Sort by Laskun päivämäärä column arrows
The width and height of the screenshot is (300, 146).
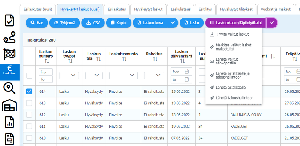tap(182, 61)
